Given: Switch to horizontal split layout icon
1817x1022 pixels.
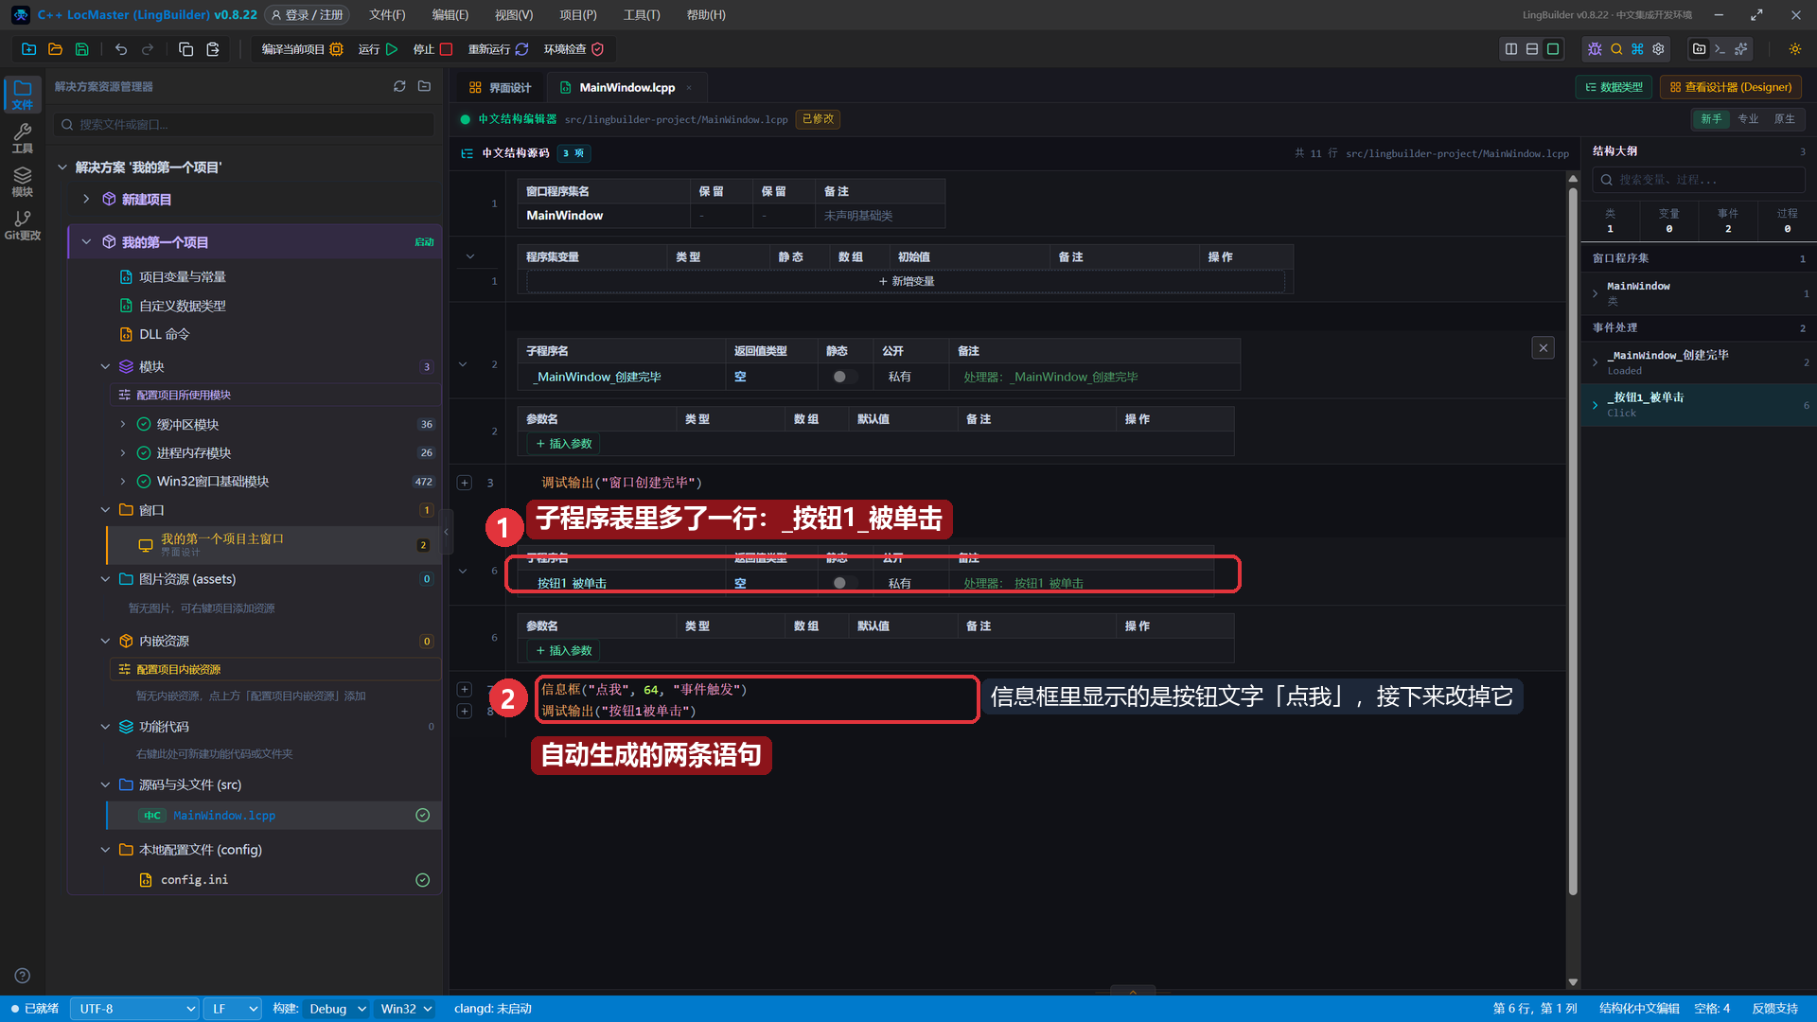Looking at the screenshot, I should point(1532,49).
